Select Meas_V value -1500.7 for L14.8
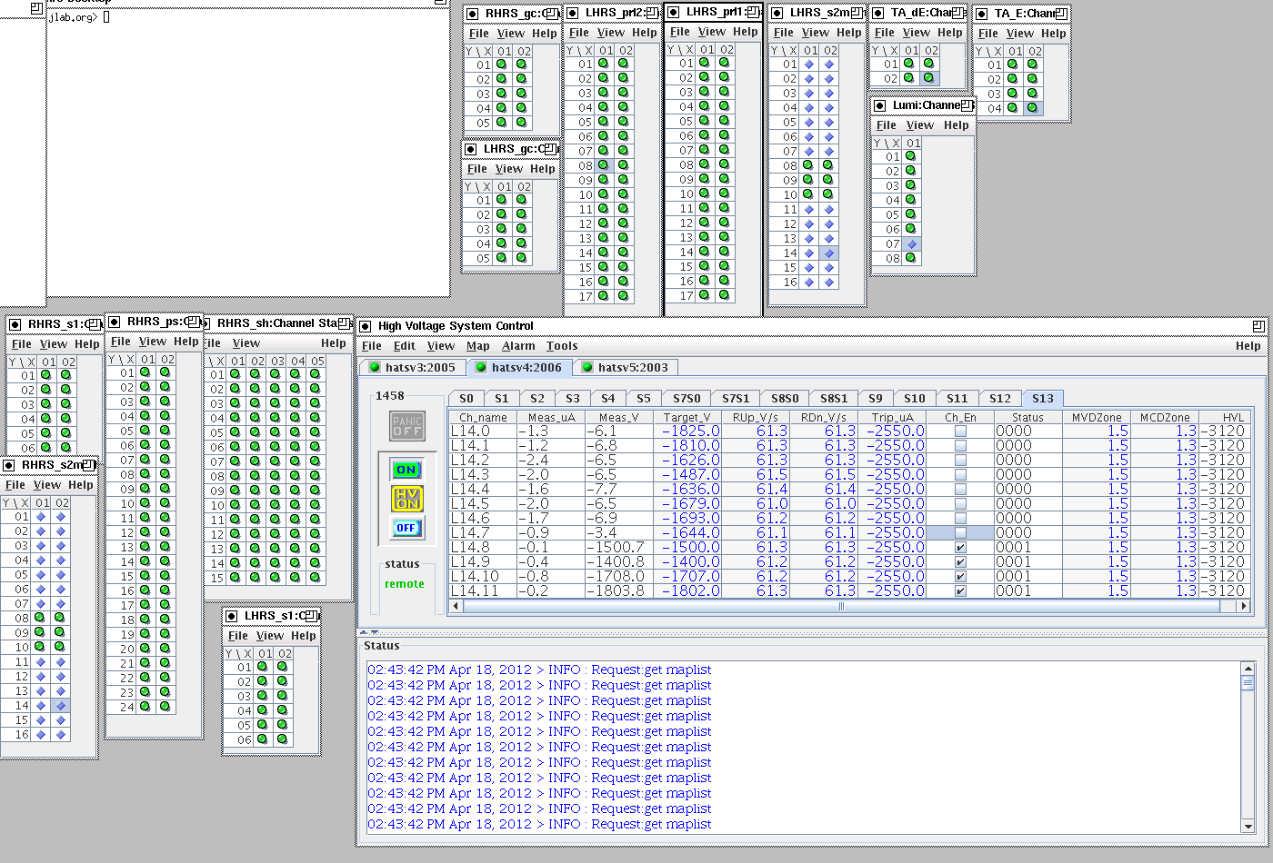Viewport: 1273px width, 863px height. [x=619, y=548]
